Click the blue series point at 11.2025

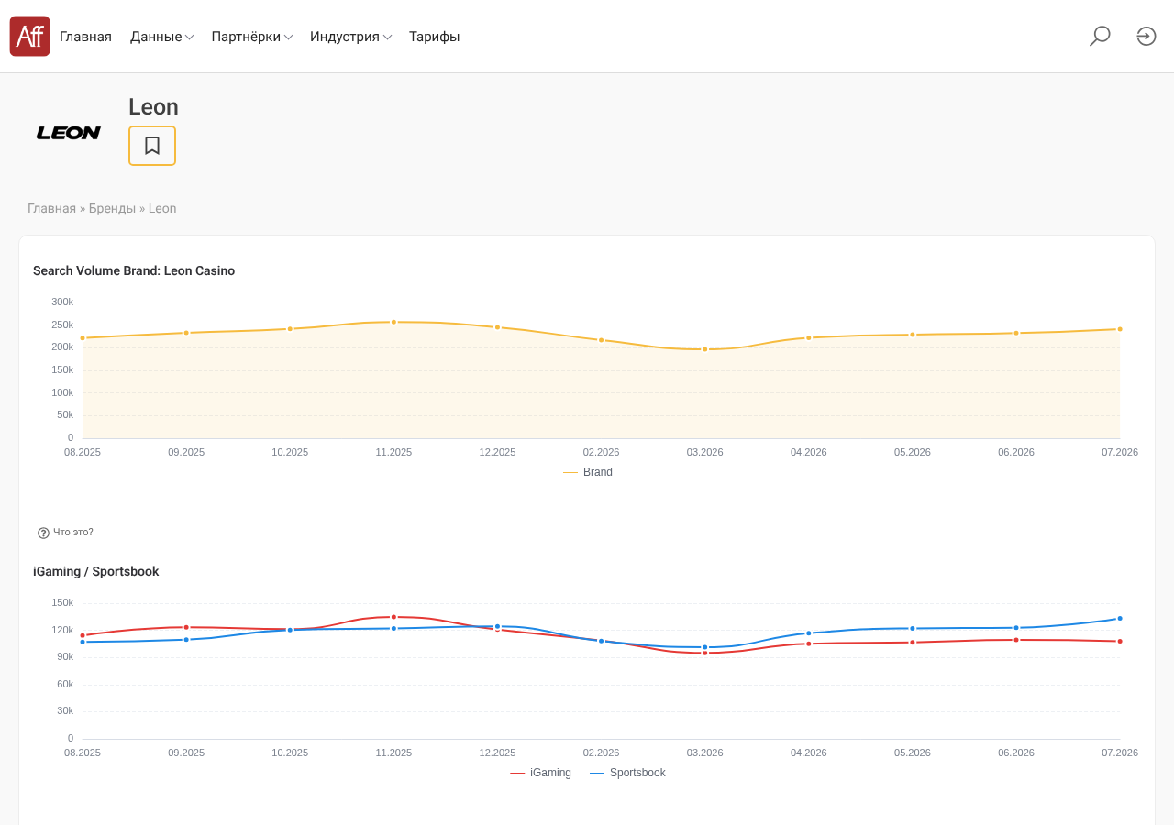coord(393,628)
